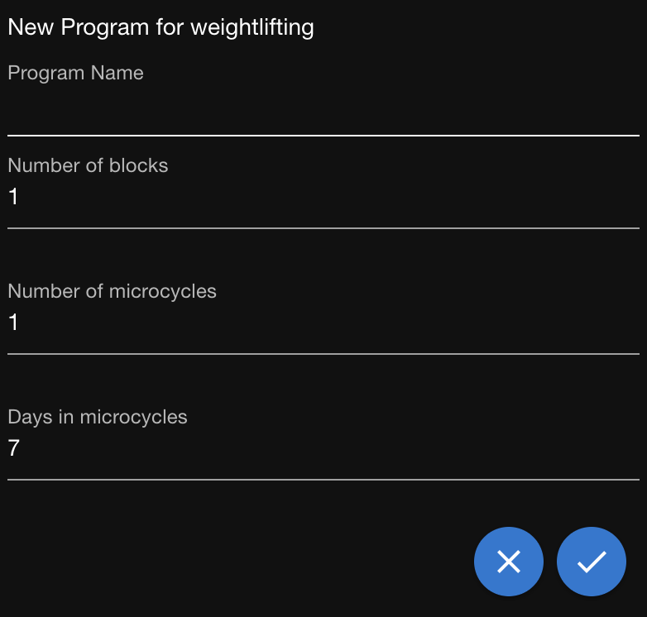This screenshot has height=617, width=647.
Task: Click the underline below the Days in microcycles value
Action: click(323, 479)
